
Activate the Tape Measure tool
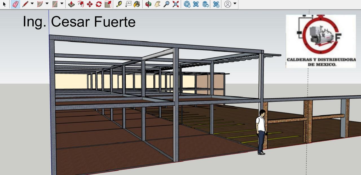pyautogui.click(x=119, y=4)
